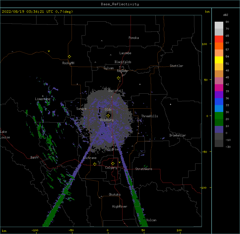Pick the yellow 51–54 dBZ color swatch
240x234 pixels.
click(219, 60)
